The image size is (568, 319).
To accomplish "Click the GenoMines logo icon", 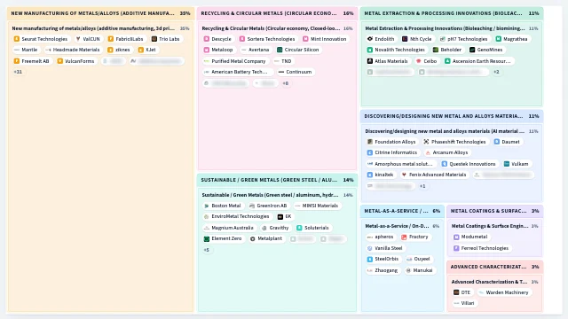I will tap(472, 50).
